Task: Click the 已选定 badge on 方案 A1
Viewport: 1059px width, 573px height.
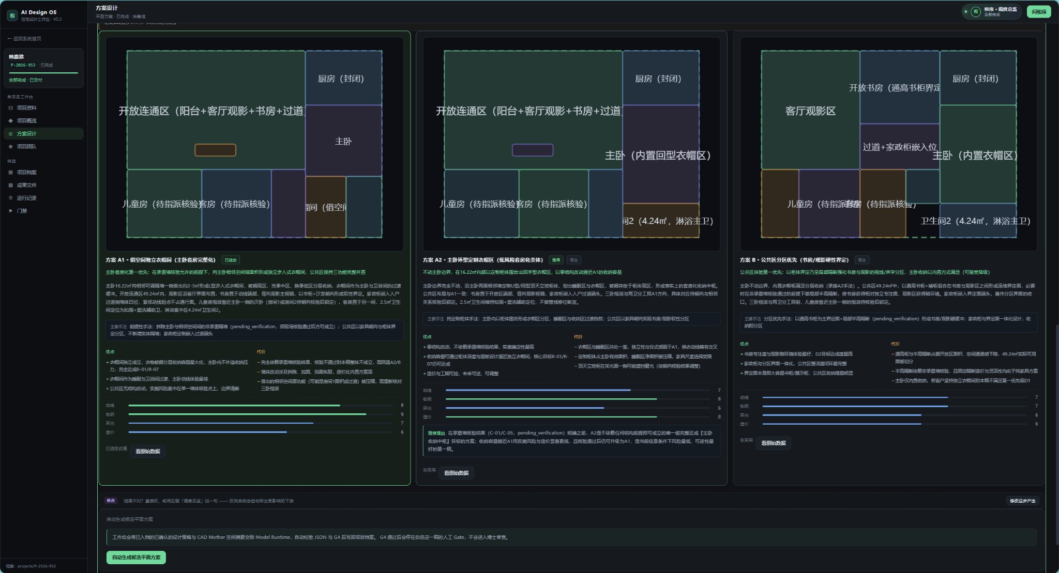Action: [x=231, y=260]
